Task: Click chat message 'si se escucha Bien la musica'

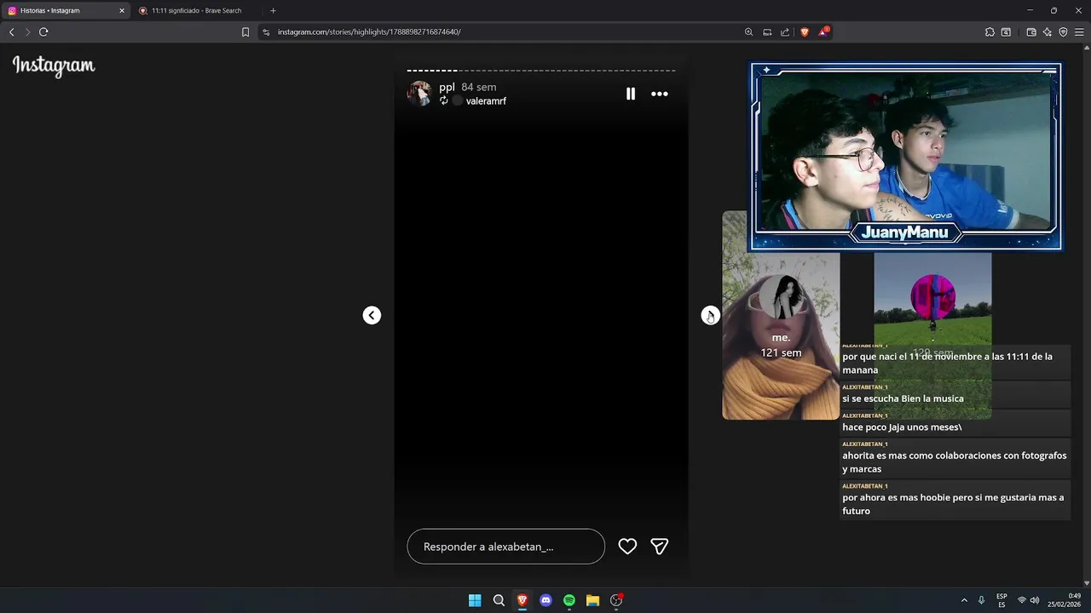Action: (903, 398)
